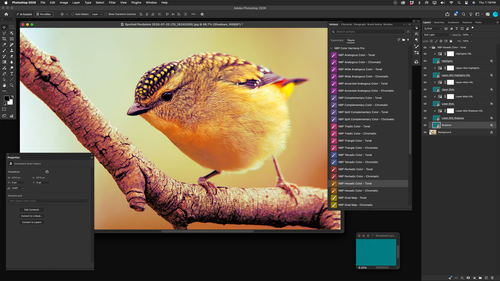Viewport: 500px width, 281px height.
Task: Switch to AI Assisted mode
Action: (x=25, y=14)
